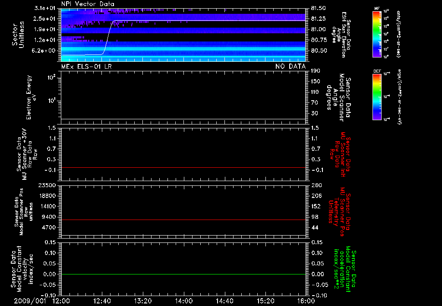
Task: Click the 23500 axis tick label
Action: pos(47,185)
